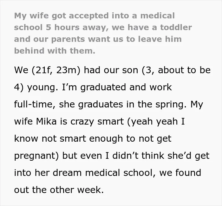Open the gray post title about medical school
Image resolution: width=222 pixels, height=206 pixels.
coord(103,33)
